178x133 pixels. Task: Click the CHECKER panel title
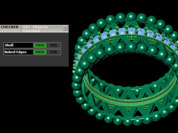10,27
